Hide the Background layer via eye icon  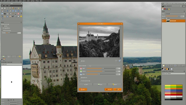coord(163,21)
